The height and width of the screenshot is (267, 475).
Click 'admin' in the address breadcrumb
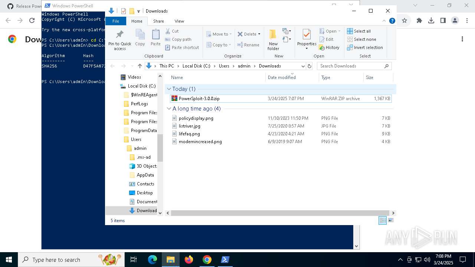244,66
